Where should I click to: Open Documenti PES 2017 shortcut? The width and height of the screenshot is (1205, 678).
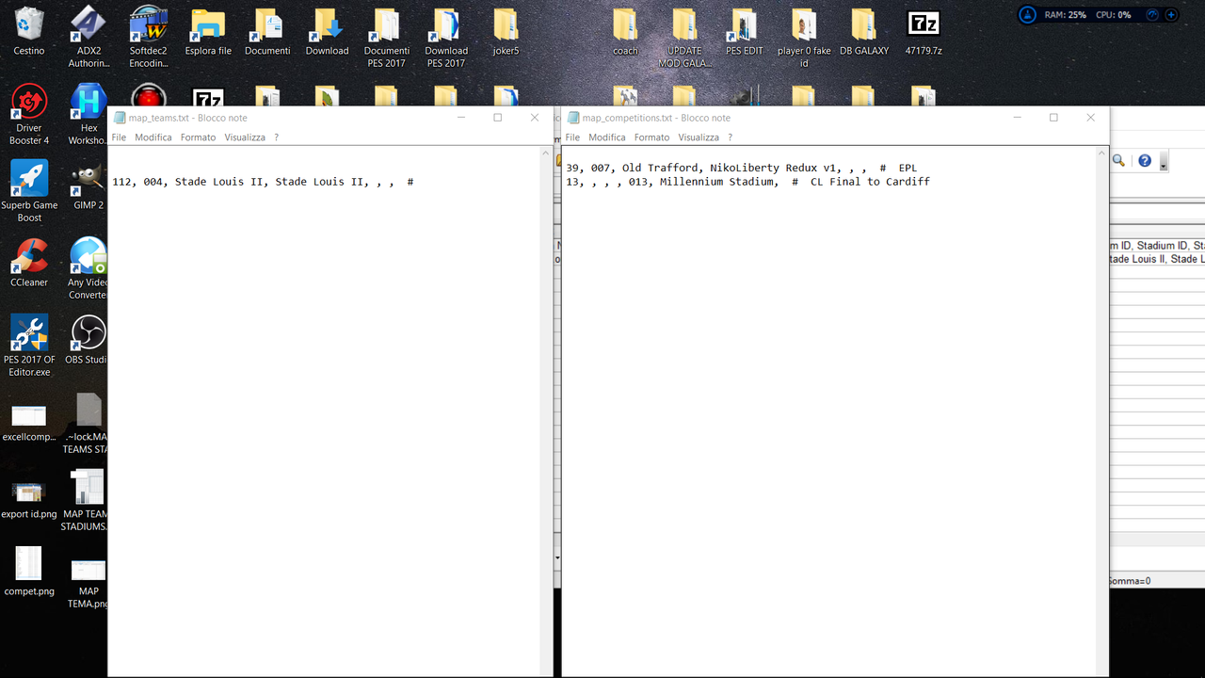coord(386,38)
